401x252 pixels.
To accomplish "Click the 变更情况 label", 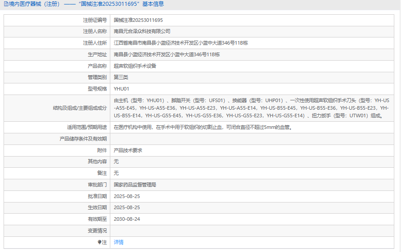I will tap(97, 231).
